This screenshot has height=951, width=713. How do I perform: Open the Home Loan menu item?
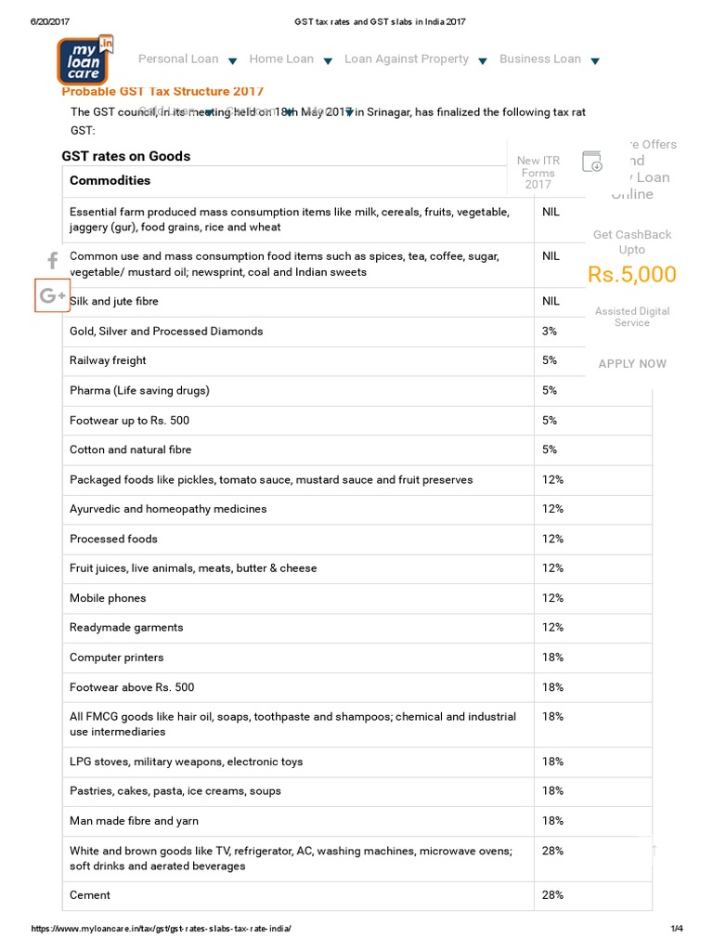[x=281, y=59]
